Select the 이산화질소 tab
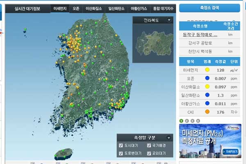The width and height of the screenshot is (246, 164). [93, 9]
